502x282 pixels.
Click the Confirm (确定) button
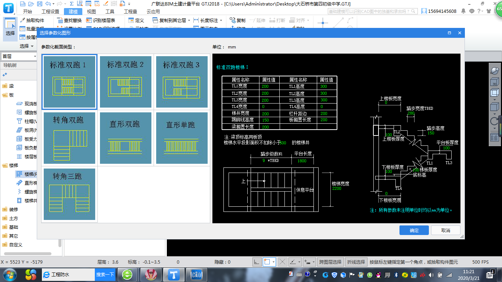point(414,230)
